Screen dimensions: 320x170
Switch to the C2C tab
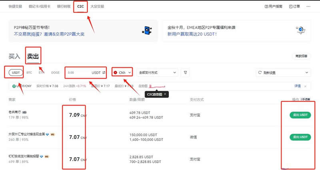[80, 6]
